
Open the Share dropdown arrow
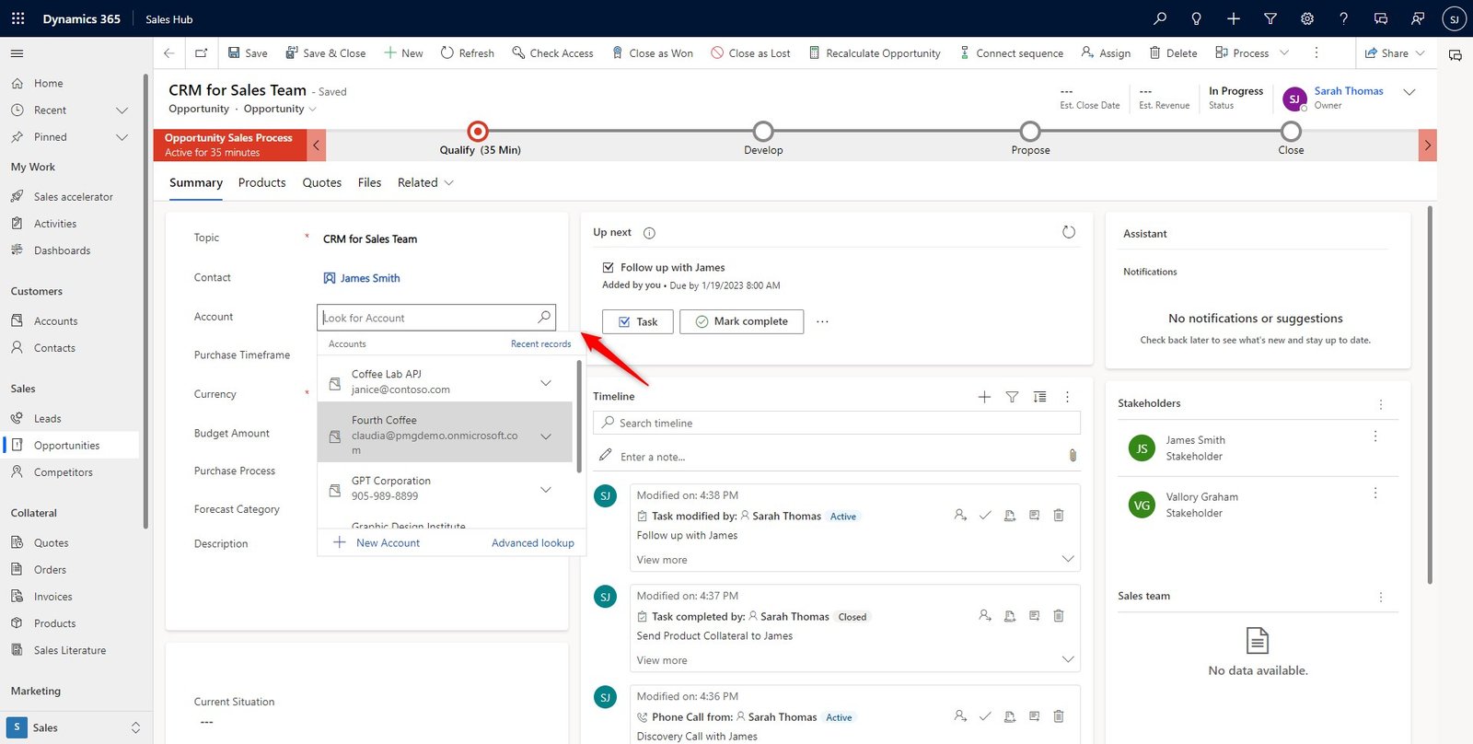[1421, 53]
